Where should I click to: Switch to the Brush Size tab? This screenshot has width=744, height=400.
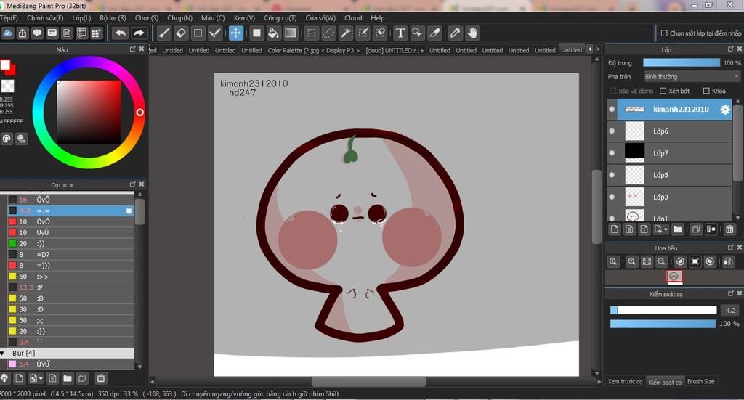tap(701, 382)
